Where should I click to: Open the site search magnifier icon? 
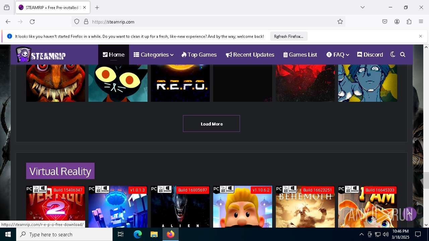pos(403,55)
